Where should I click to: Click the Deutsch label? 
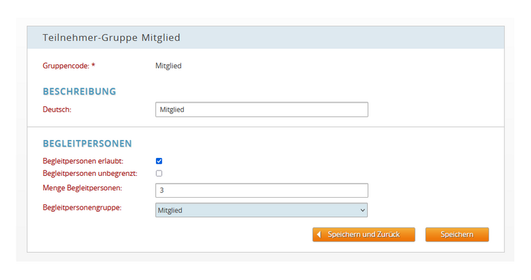57,109
